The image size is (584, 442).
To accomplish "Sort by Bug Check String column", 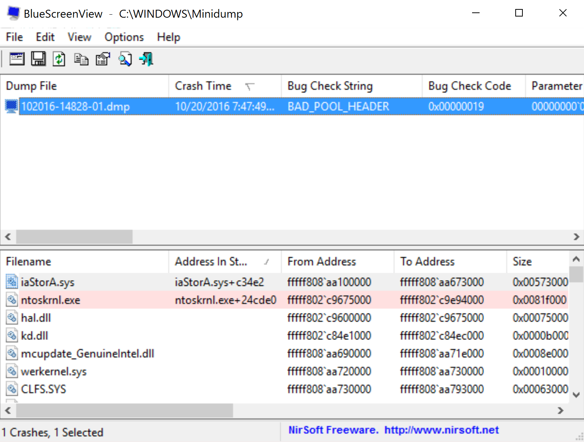I will (x=352, y=86).
